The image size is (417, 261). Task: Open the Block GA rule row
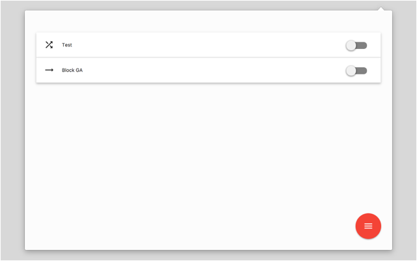(x=208, y=70)
